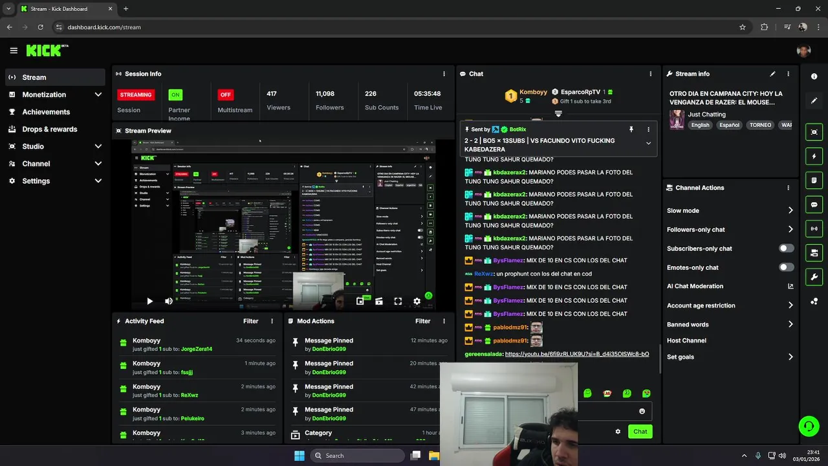This screenshot has width=828, height=466.
Task: Toggle stream preview panel icon in right sidebar
Action: (x=814, y=132)
